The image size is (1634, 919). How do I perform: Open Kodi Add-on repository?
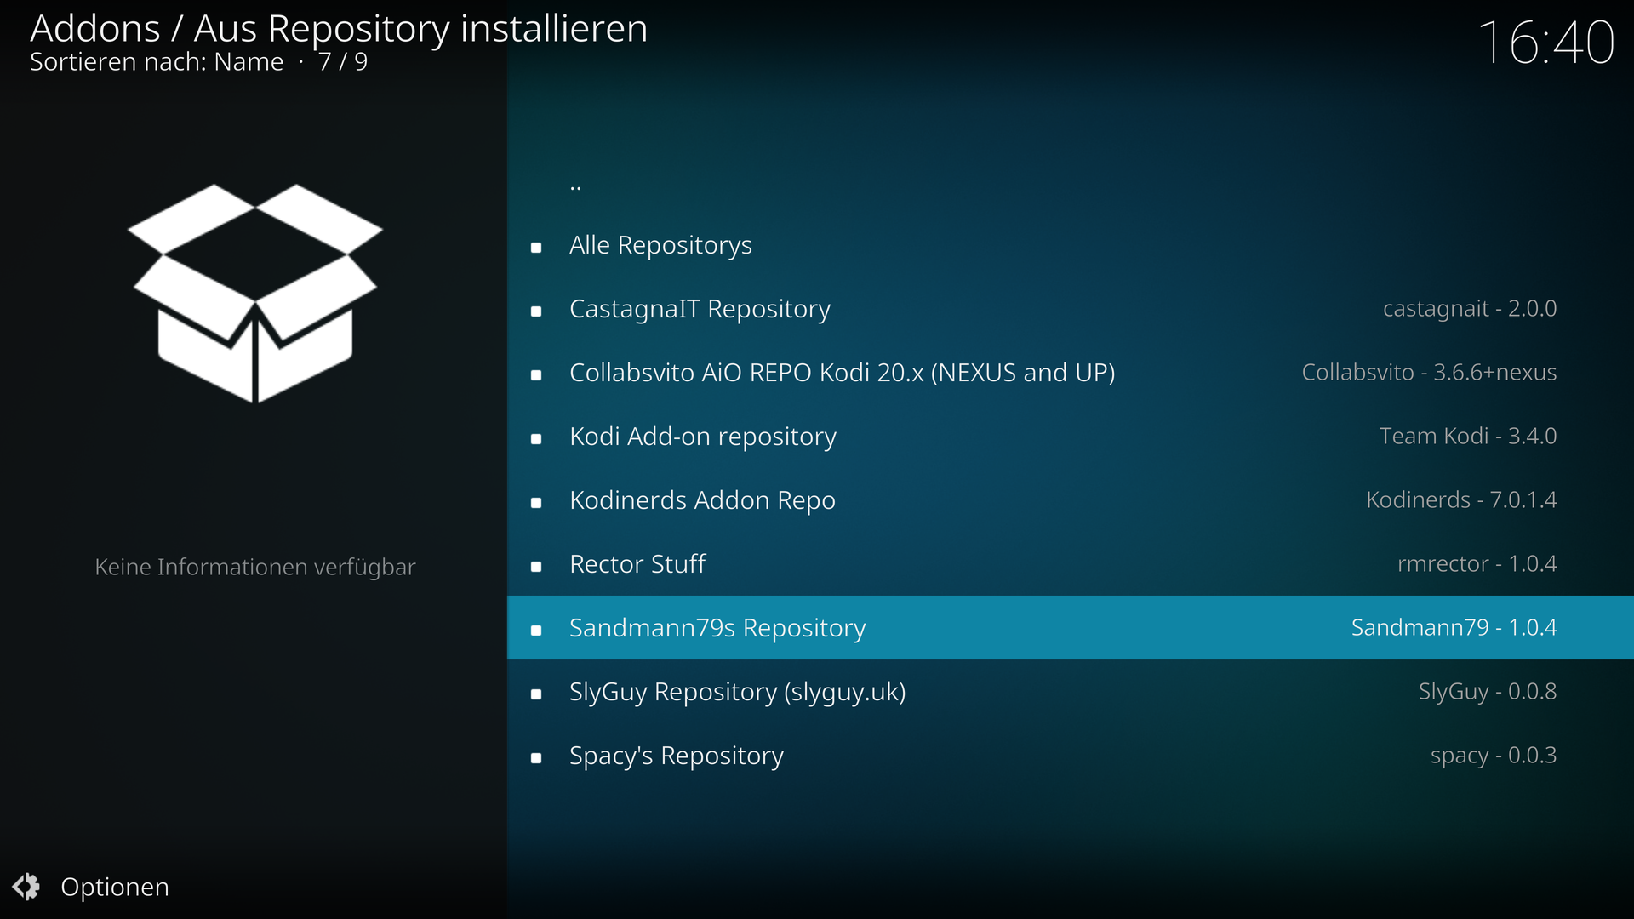pos(1070,437)
